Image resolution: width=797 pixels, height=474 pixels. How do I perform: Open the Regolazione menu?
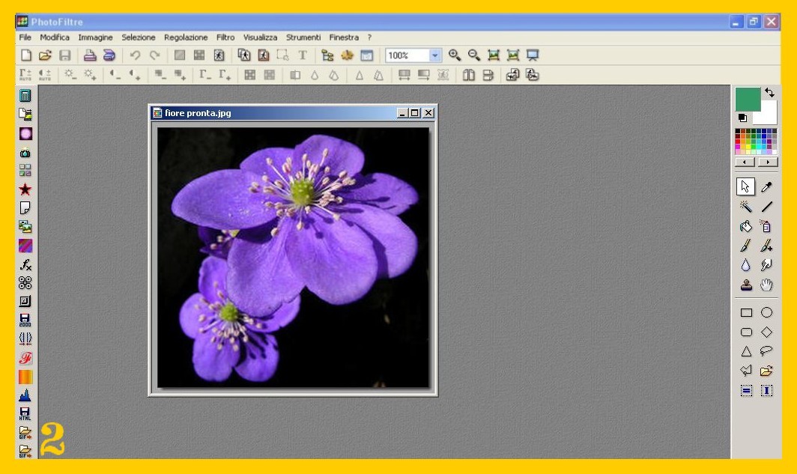click(186, 37)
